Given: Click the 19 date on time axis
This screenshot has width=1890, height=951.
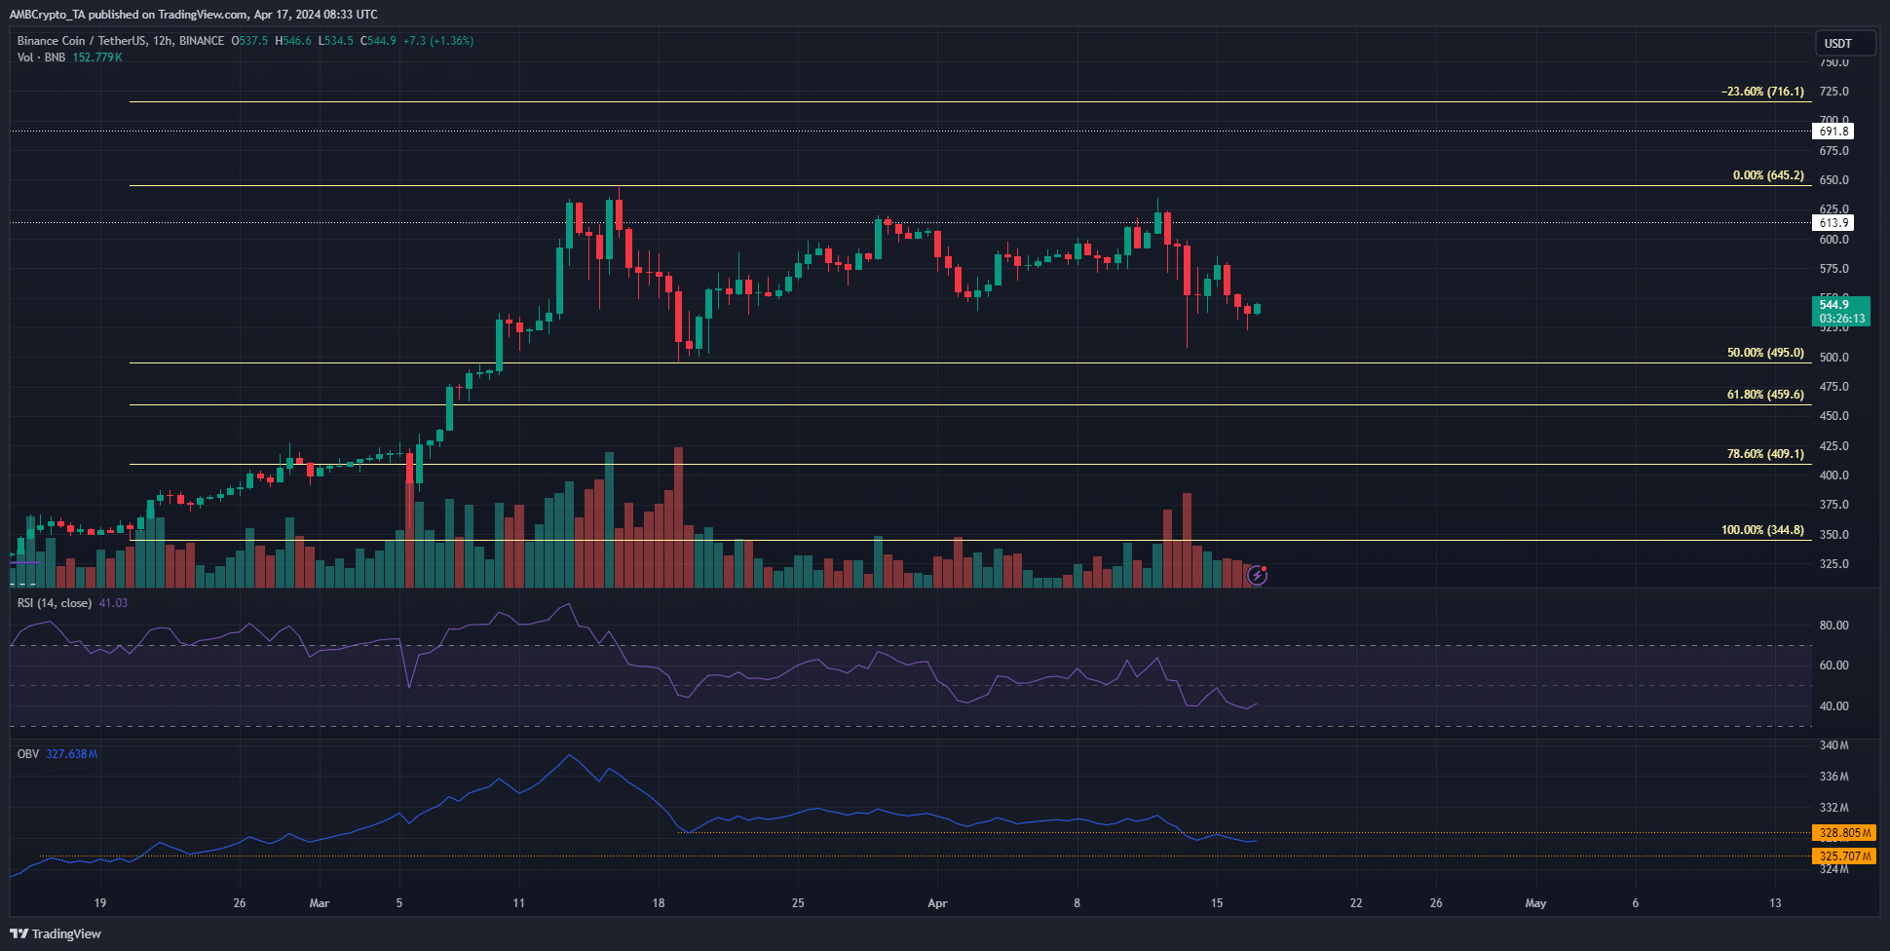Looking at the screenshot, I should point(99,903).
